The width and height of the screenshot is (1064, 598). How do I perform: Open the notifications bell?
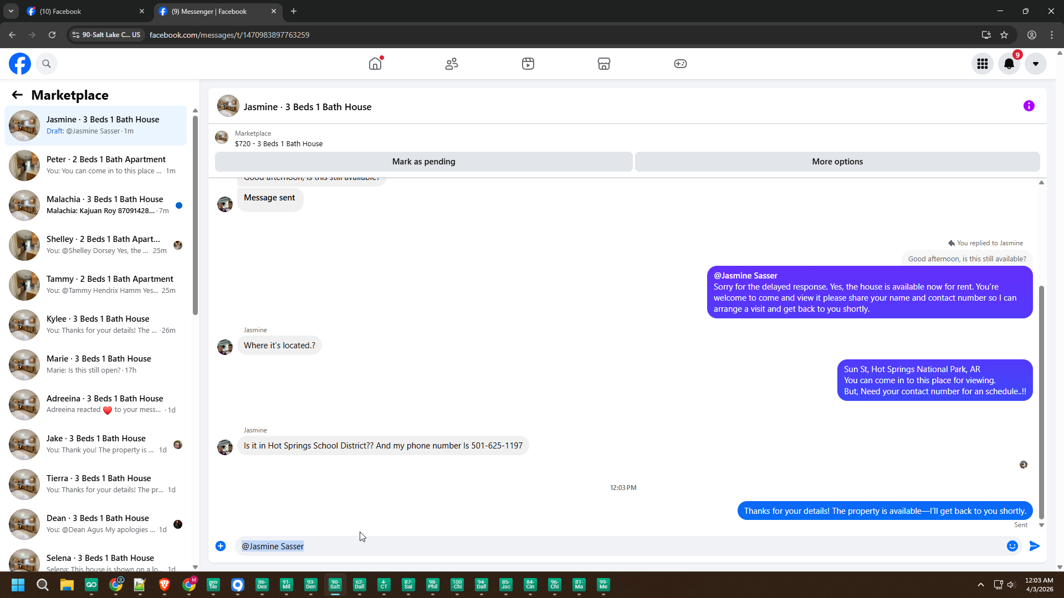1009,64
